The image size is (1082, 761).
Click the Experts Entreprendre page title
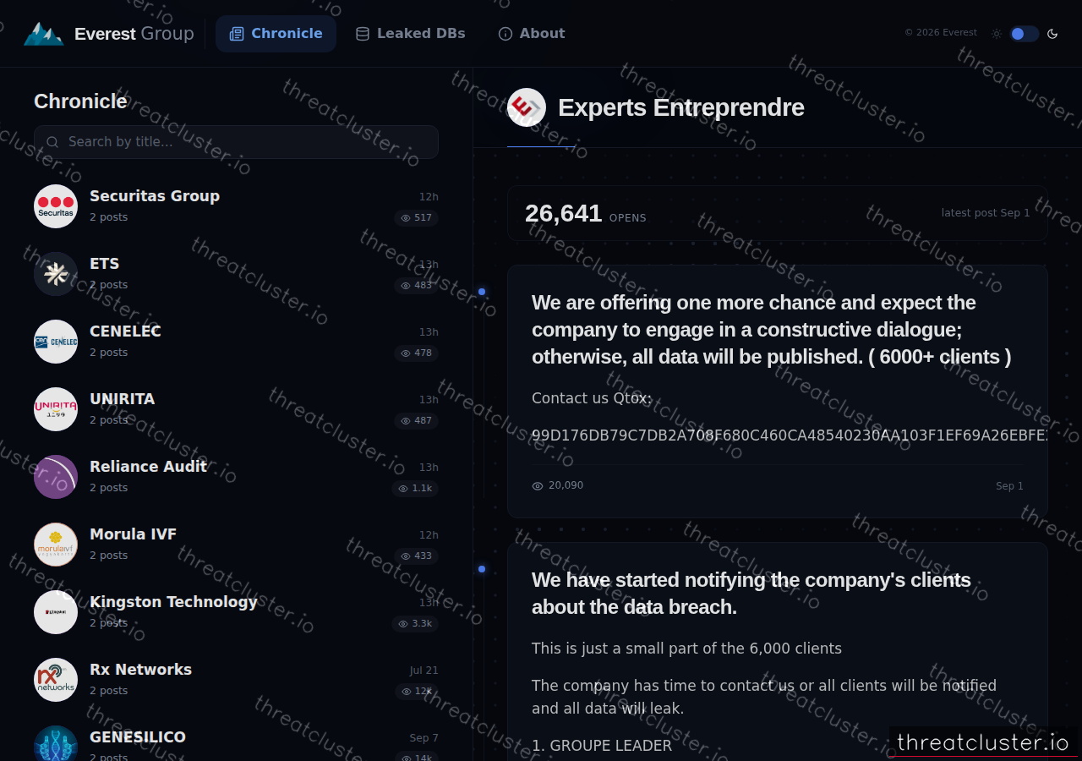[x=681, y=107]
